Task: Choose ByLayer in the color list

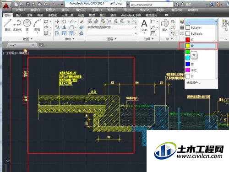Action: pos(201,27)
